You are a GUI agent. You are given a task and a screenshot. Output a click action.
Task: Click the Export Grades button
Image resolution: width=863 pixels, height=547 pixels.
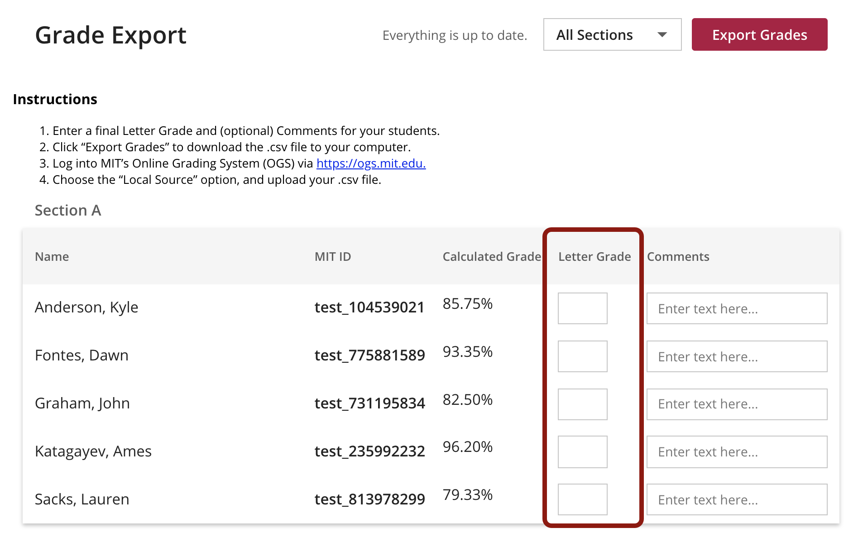759,35
